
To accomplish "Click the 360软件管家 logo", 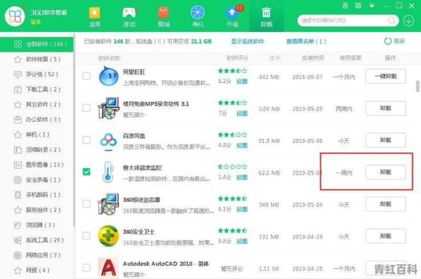I will click(15, 16).
